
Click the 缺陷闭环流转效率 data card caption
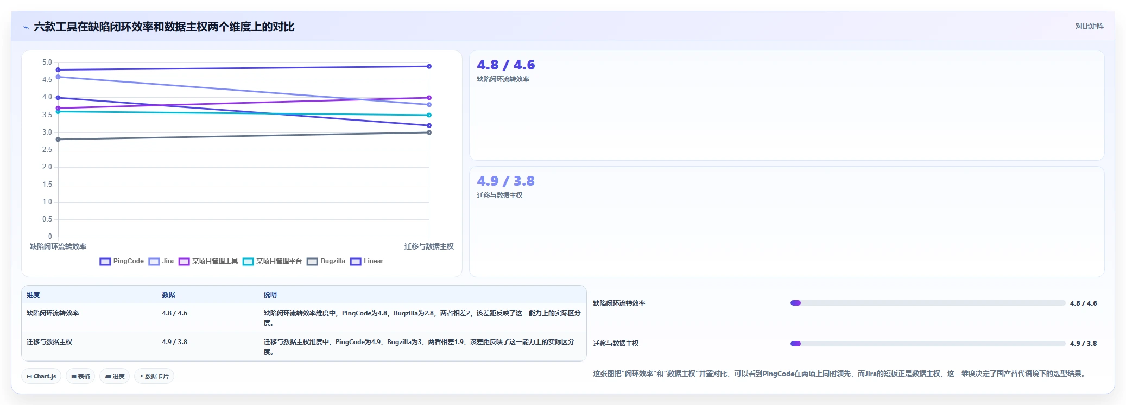pos(503,79)
